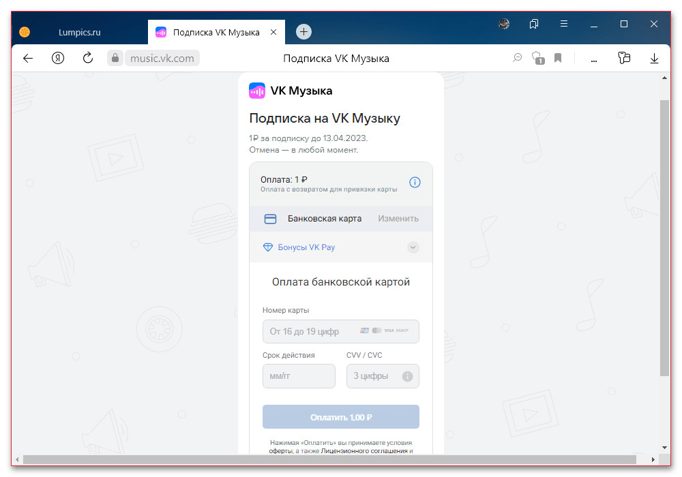682x477 pixels.
Task: Focus the CVV / CVC field
Action: [x=383, y=376]
